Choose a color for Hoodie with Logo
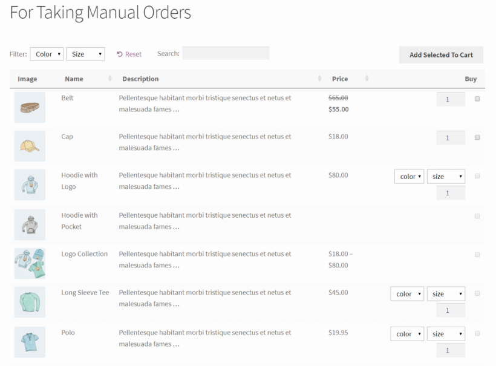 (409, 176)
